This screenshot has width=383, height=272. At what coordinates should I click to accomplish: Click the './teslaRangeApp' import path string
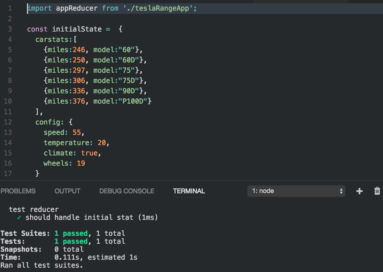tap(158, 8)
